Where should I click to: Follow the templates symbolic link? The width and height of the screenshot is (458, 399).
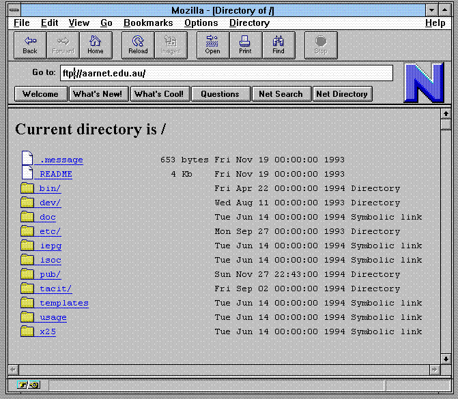pos(64,303)
